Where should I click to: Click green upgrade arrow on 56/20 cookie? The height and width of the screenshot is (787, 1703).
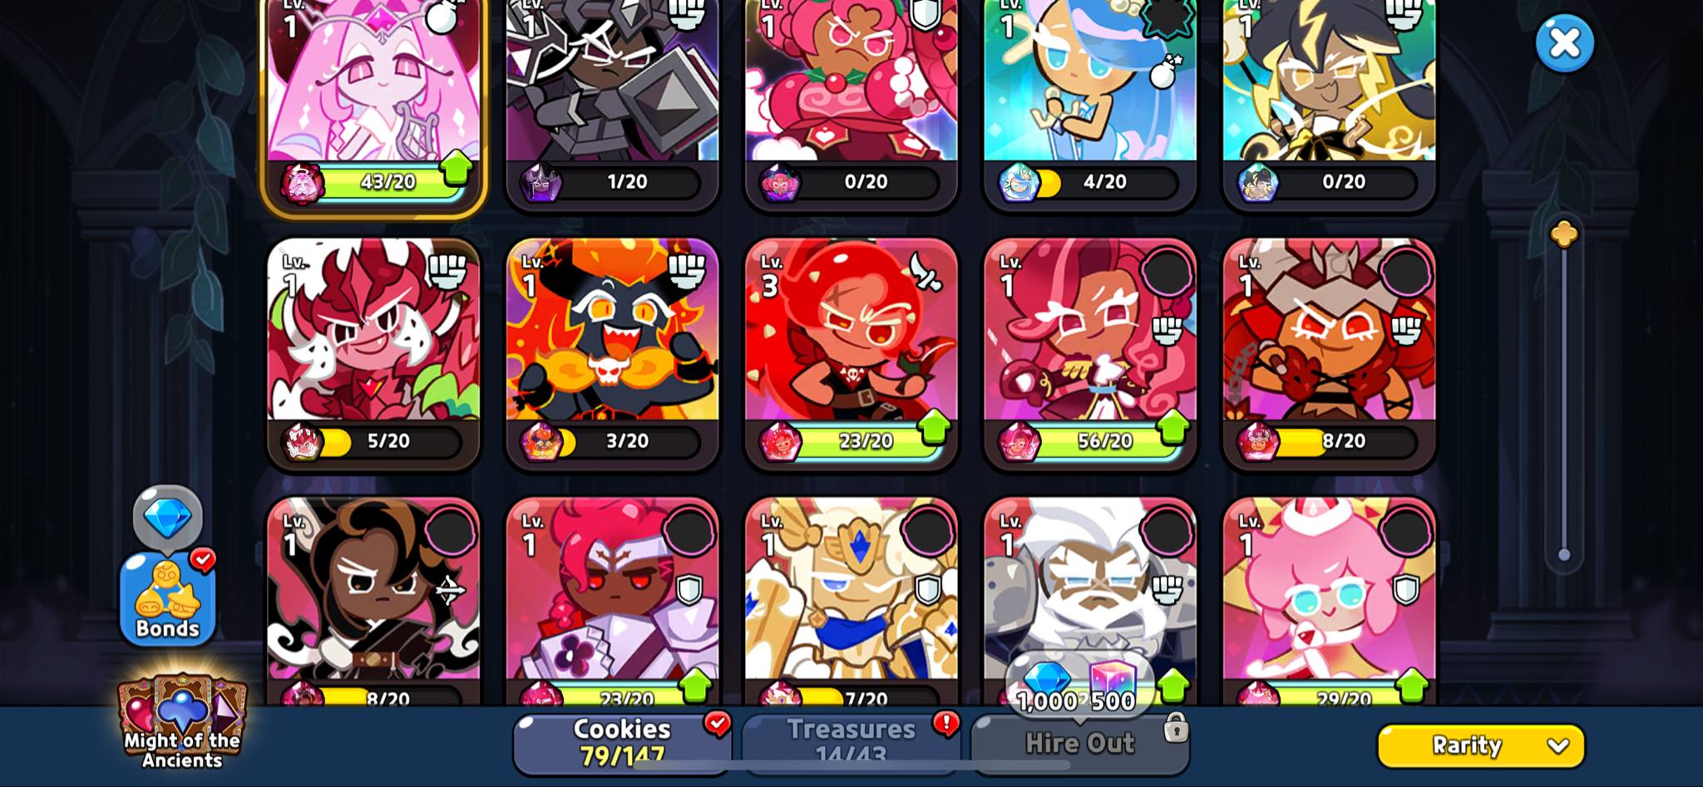point(1172,427)
